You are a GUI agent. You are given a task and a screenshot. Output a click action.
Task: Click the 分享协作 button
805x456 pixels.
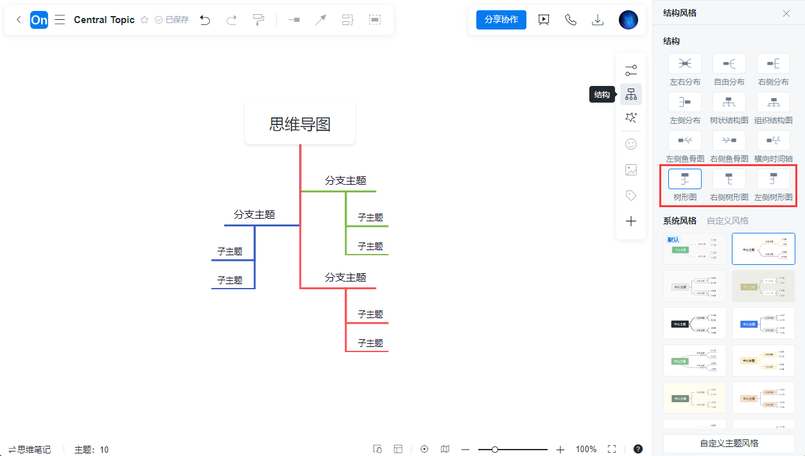click(501, 20)
